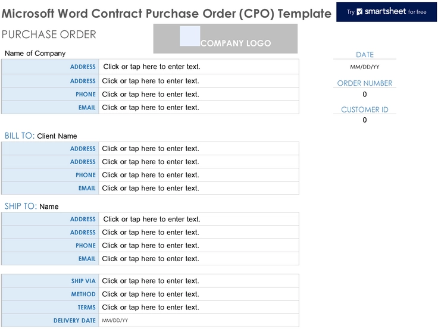Click the Ship To PHONE field

[199, 246]
